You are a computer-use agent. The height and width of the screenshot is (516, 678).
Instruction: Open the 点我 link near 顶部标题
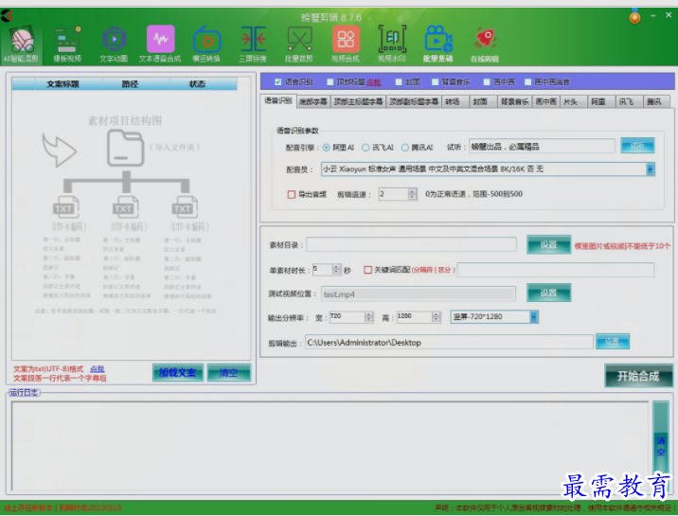coord(374,82)
